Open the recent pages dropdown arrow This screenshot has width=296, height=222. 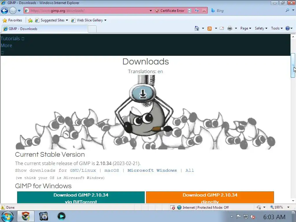[x=19, y=11]
